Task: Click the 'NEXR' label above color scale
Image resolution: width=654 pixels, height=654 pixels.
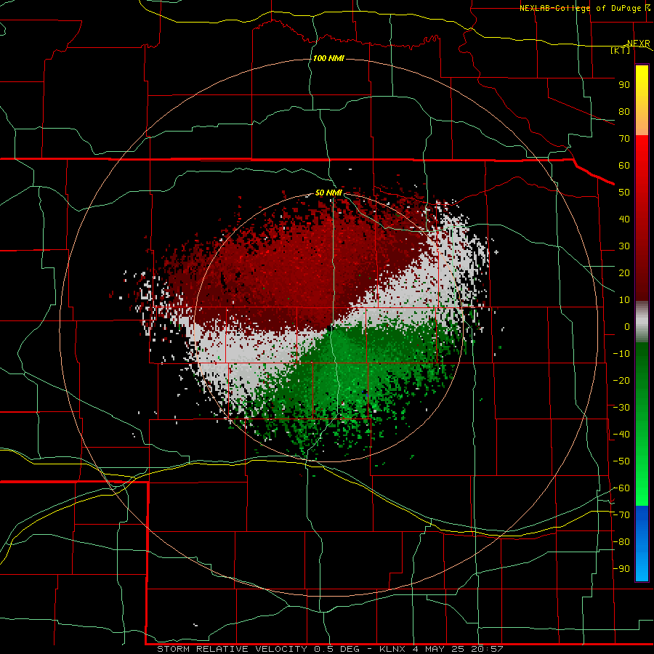Action: pos(639,44)
